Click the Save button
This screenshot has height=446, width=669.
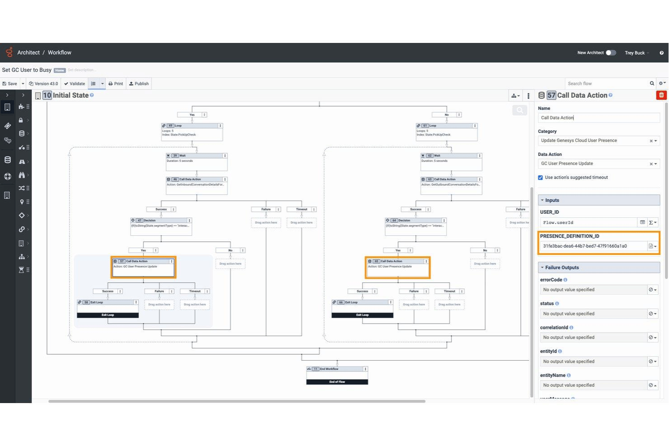click(x=10, y=84)
